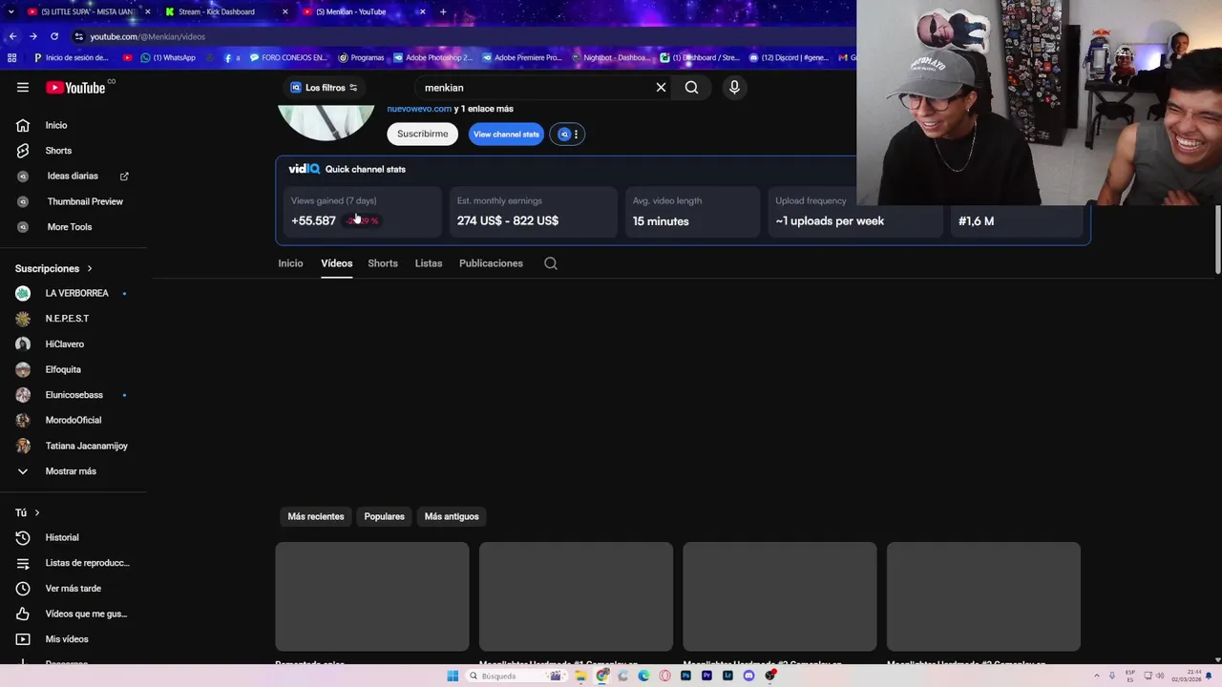Open Adobe Photoshop bookmark
The height and width of the screenshot is (687, 1222).
tap(432, 57)
